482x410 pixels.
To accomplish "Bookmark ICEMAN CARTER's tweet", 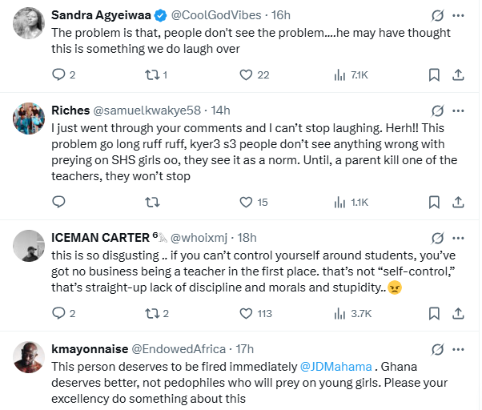I will [x=433, y=313].
